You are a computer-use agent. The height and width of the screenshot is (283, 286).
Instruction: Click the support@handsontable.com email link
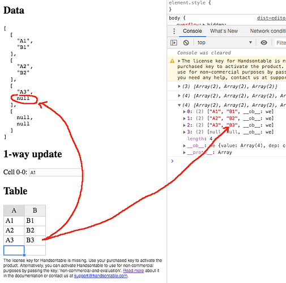pyautogui.click(x=101, y=276)
